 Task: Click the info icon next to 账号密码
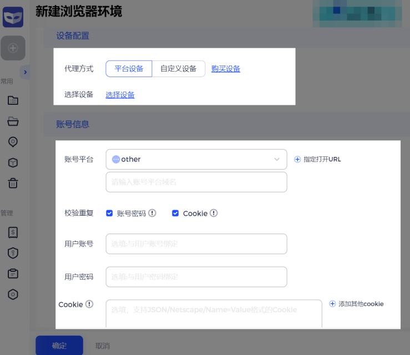click(x=152, y=213)
